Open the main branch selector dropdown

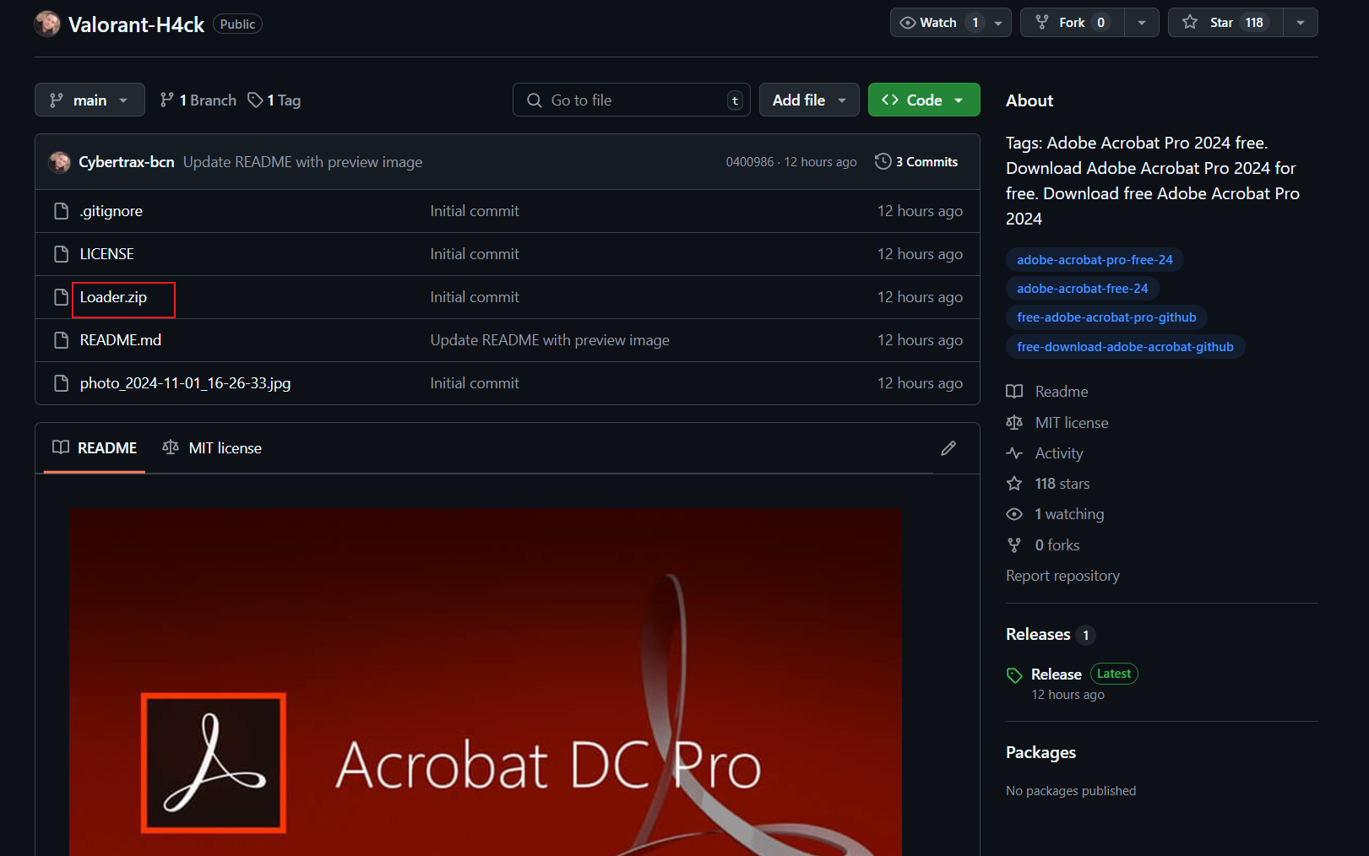pyautogui.click(x=90, y=100)
